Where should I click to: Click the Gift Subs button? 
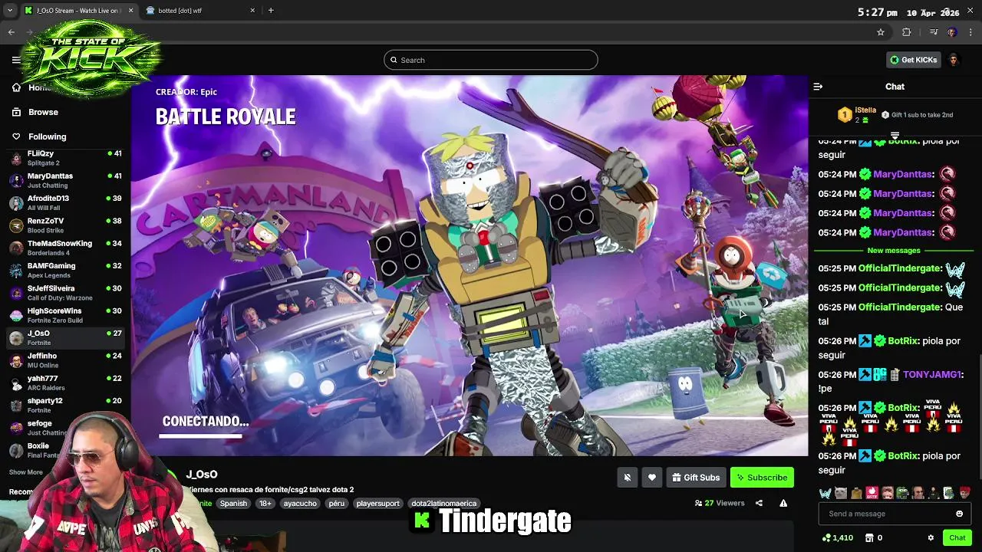(x=697, y=478)
